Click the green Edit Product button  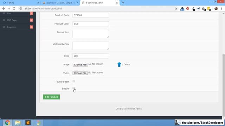(51, 97)
